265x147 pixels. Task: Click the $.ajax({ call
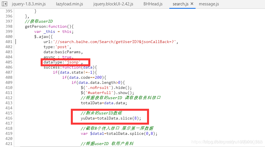[x=43, y=37]
